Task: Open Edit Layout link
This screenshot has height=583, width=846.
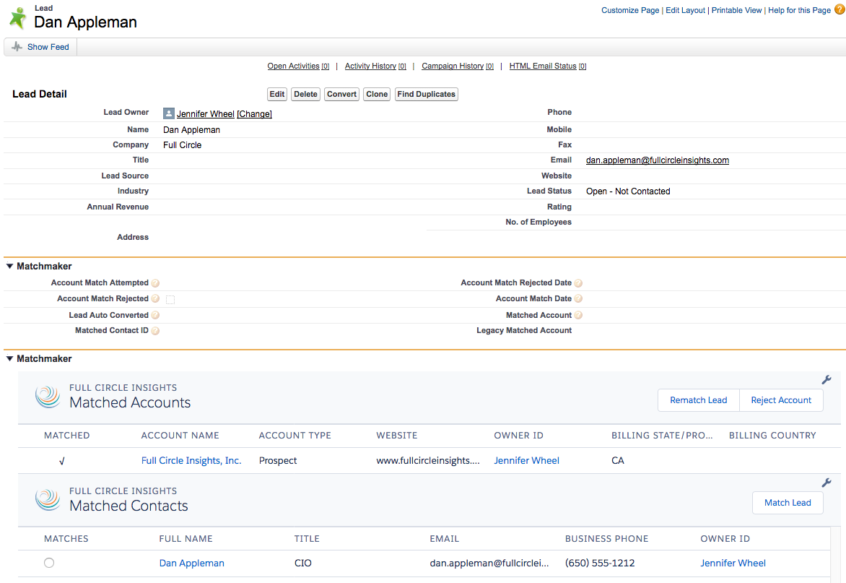Action: pyautogui.click(x=685, y=10)
